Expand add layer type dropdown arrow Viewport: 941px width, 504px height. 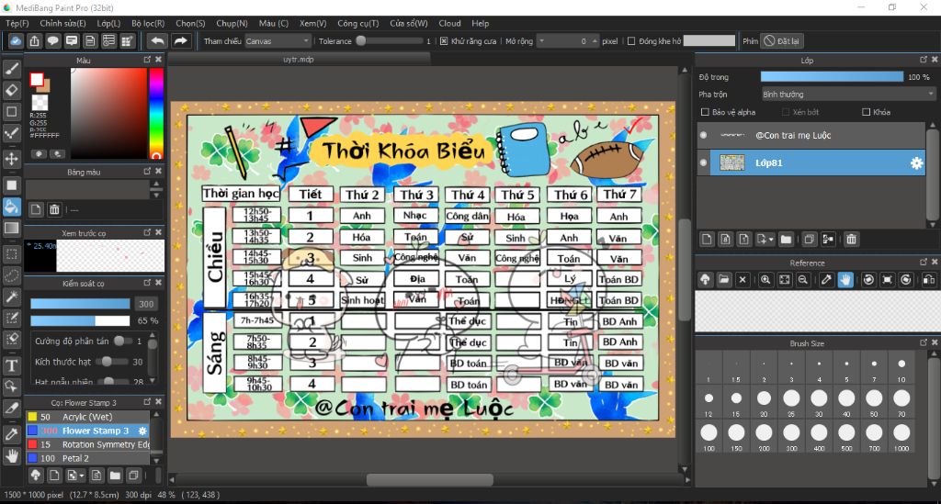(771, 240)
